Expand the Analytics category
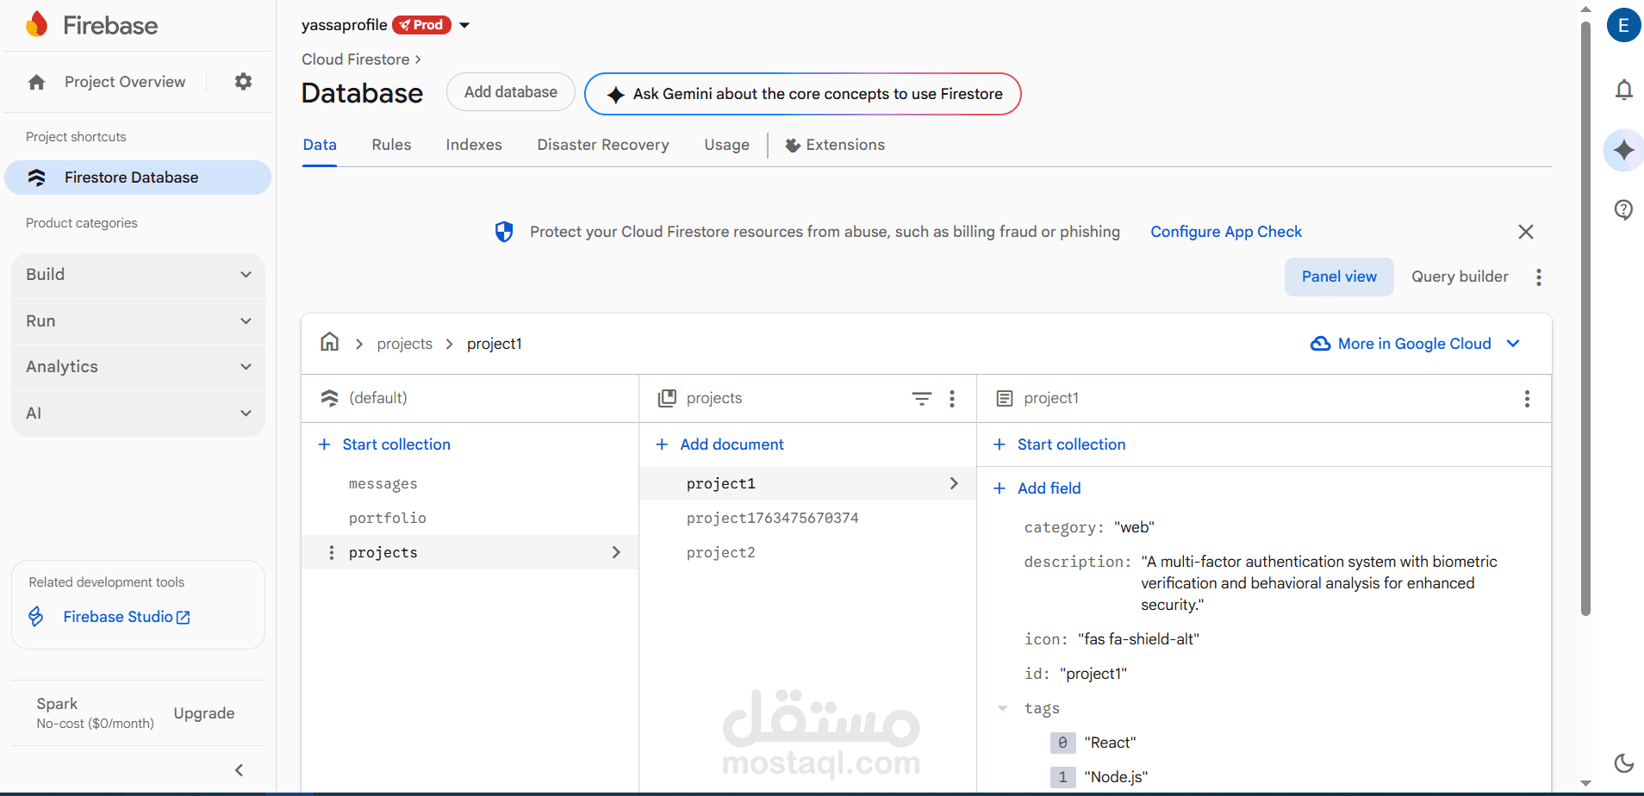The width and height of the screenshot is (1644, 796). click(138, 367)
